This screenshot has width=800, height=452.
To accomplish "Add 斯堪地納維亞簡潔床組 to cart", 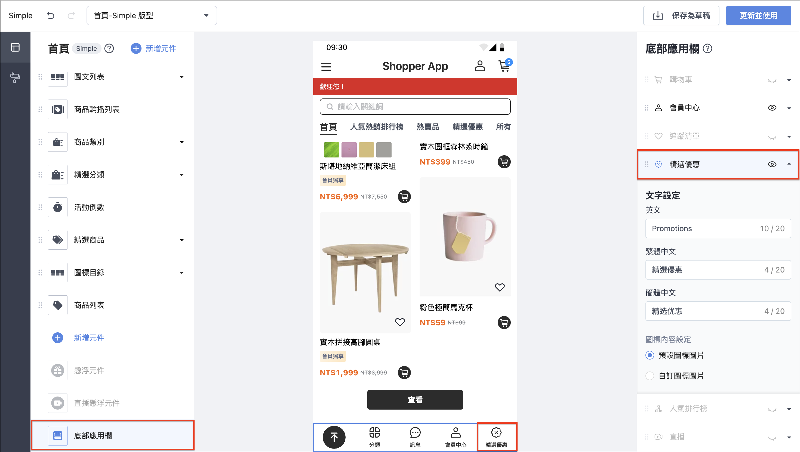I will 404,197.
